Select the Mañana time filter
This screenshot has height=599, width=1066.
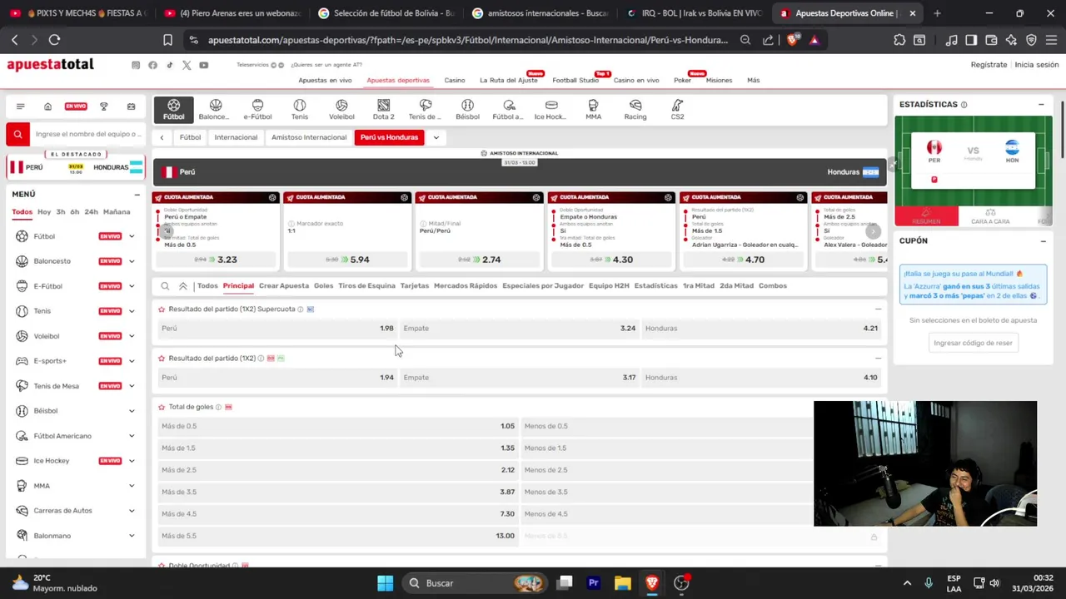tap(117, 212)
